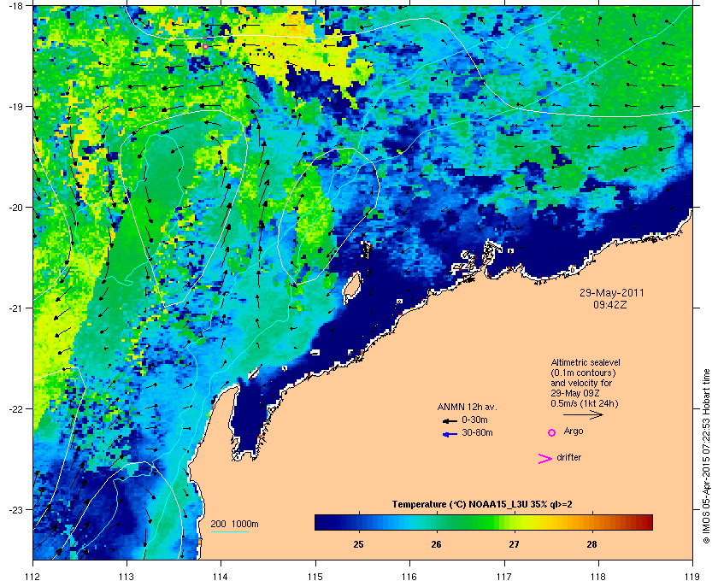Click the 112 longitude axis label
Viewport: 718px width, 581px height.
tap(33, 576)
